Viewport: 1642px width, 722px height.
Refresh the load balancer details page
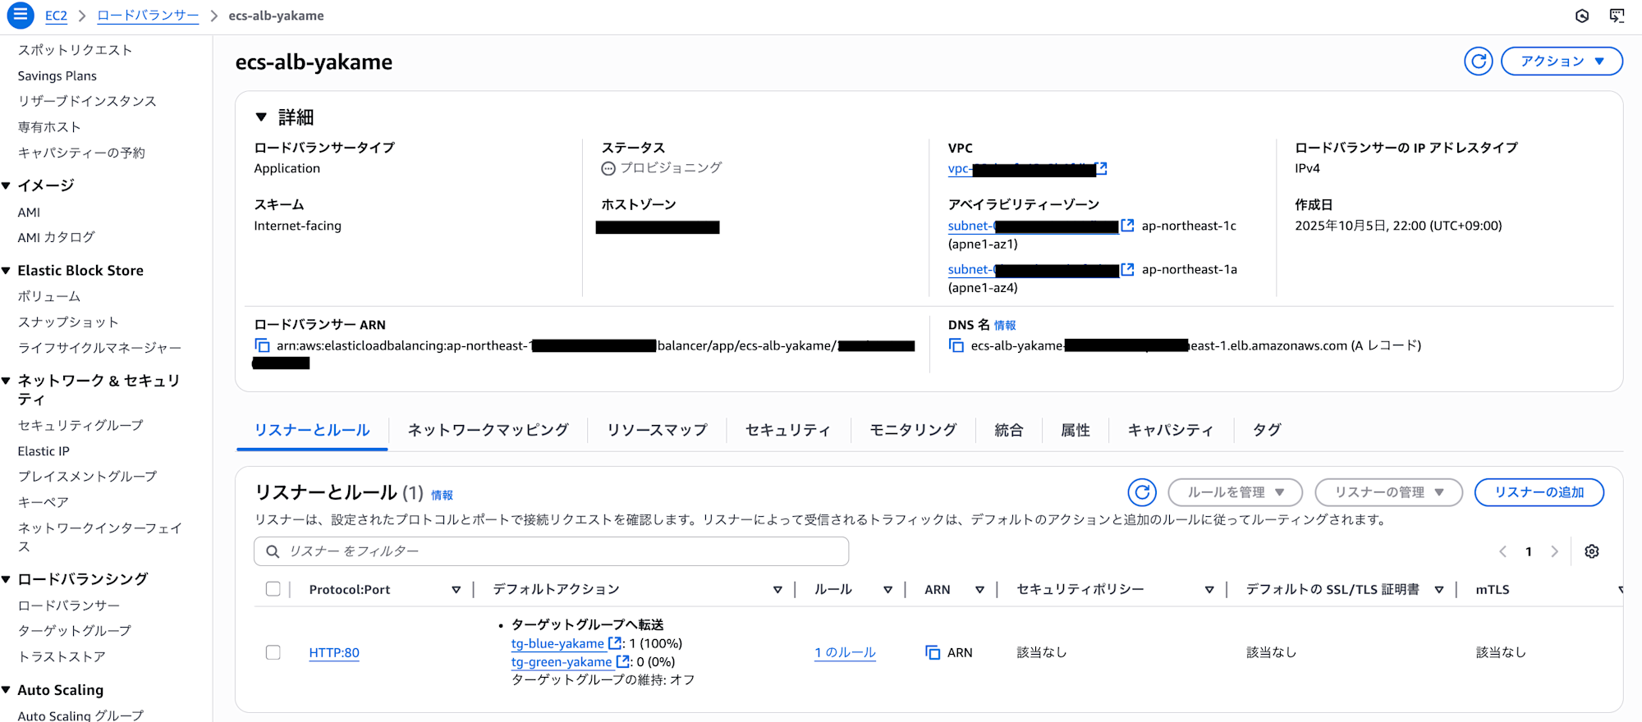[1479, 62]
